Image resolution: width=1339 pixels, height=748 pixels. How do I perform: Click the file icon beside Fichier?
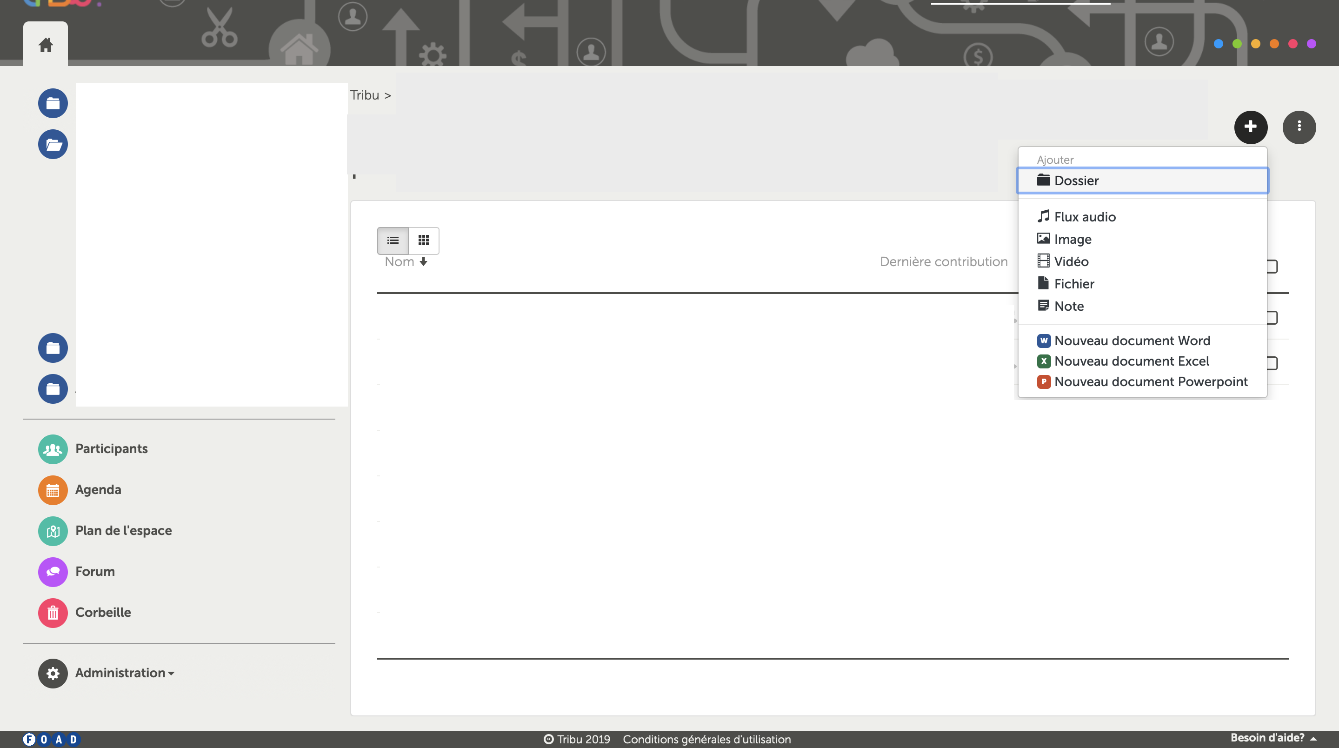[x=1043, y=283]
